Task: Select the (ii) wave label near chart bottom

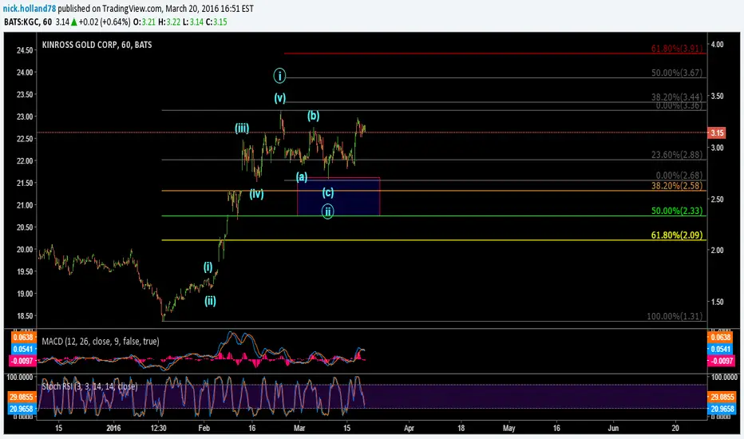Action: click(210, 300)
